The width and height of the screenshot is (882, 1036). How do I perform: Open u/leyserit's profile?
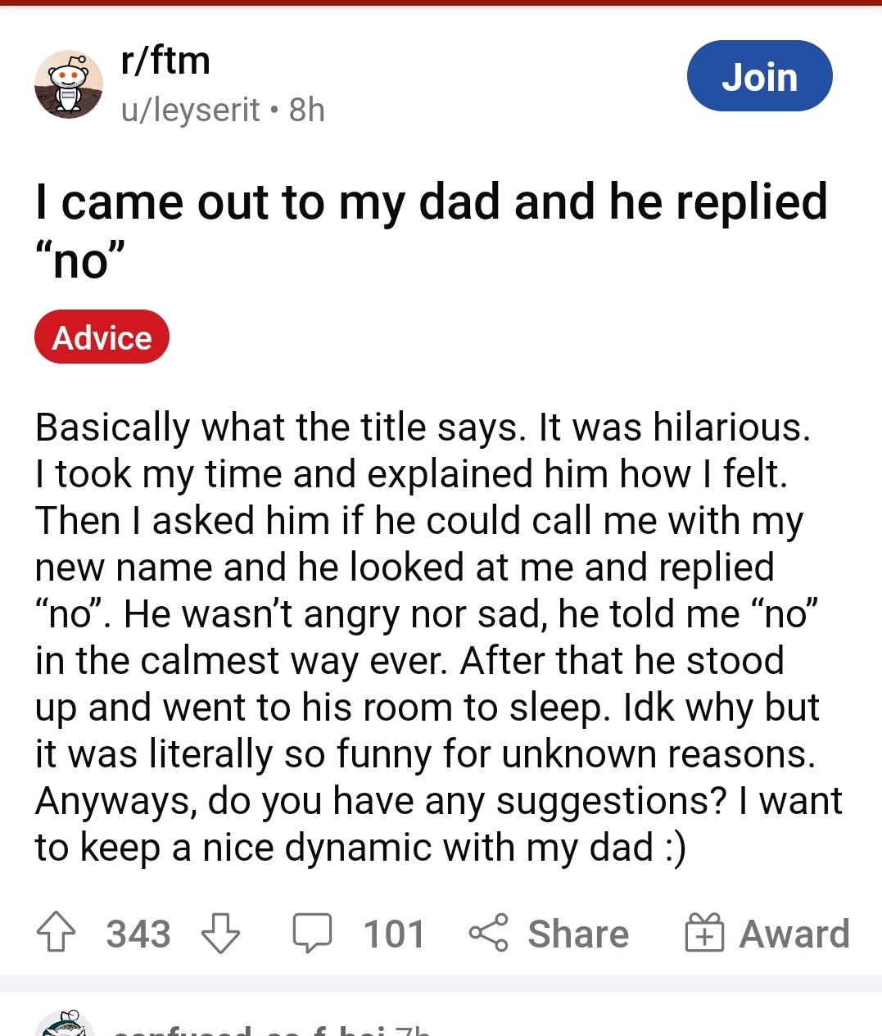coord(190,110)
